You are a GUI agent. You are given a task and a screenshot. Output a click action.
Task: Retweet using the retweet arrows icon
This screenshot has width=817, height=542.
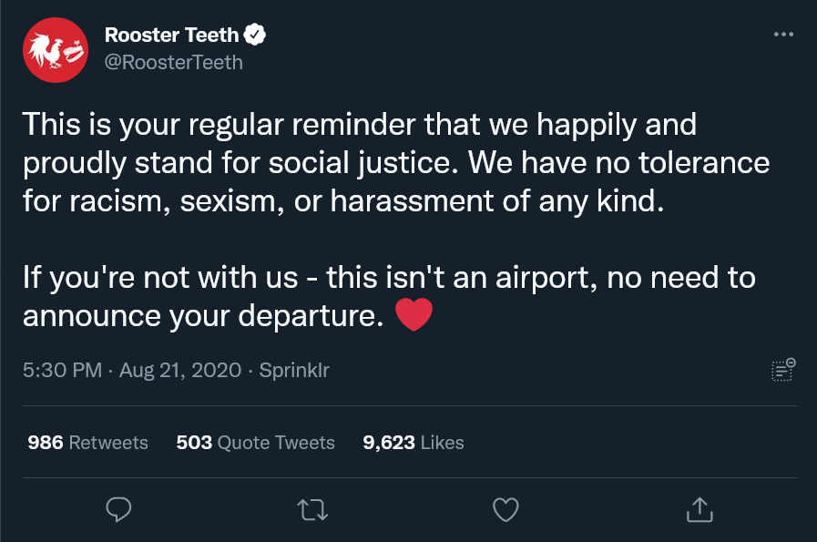point(312,510)
